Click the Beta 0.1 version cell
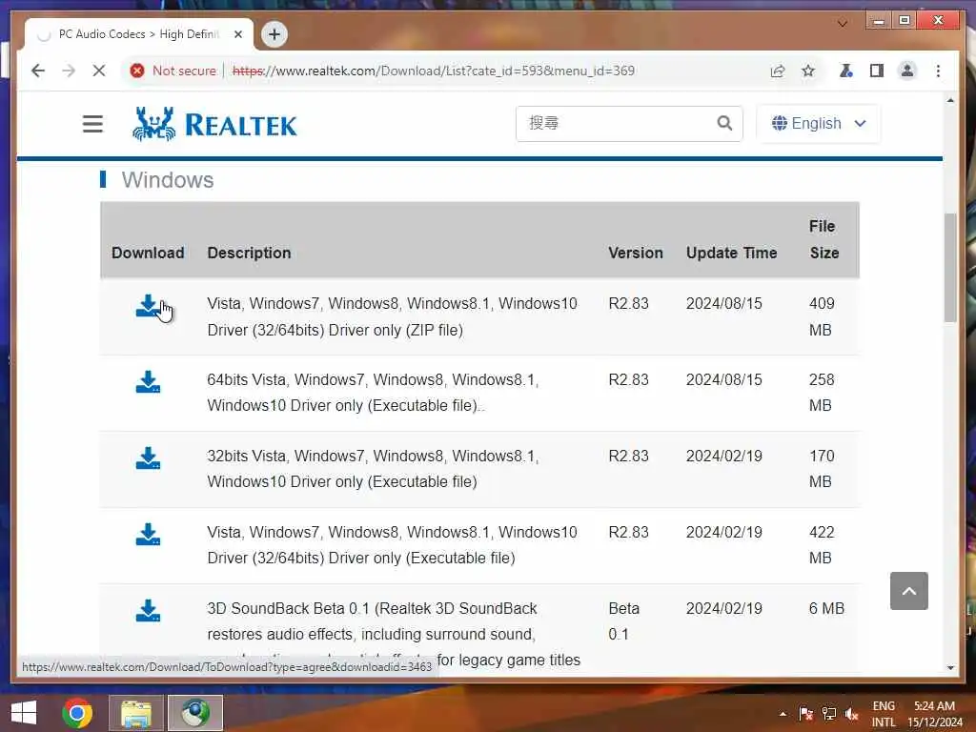 point(623,621)
